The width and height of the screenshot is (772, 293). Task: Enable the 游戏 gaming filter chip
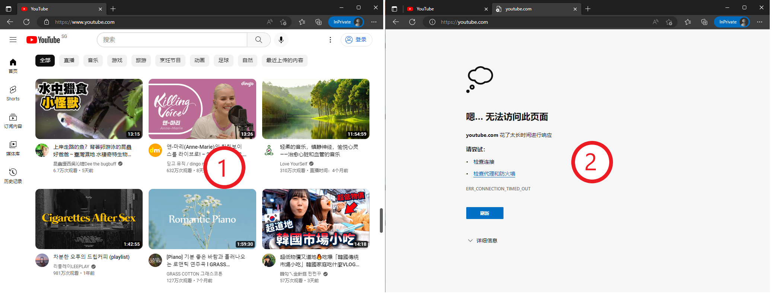[x=117, y=60]
